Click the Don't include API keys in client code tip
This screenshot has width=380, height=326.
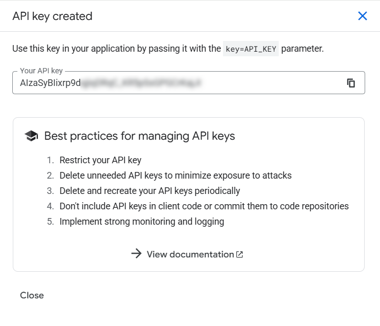click(204, 206)
